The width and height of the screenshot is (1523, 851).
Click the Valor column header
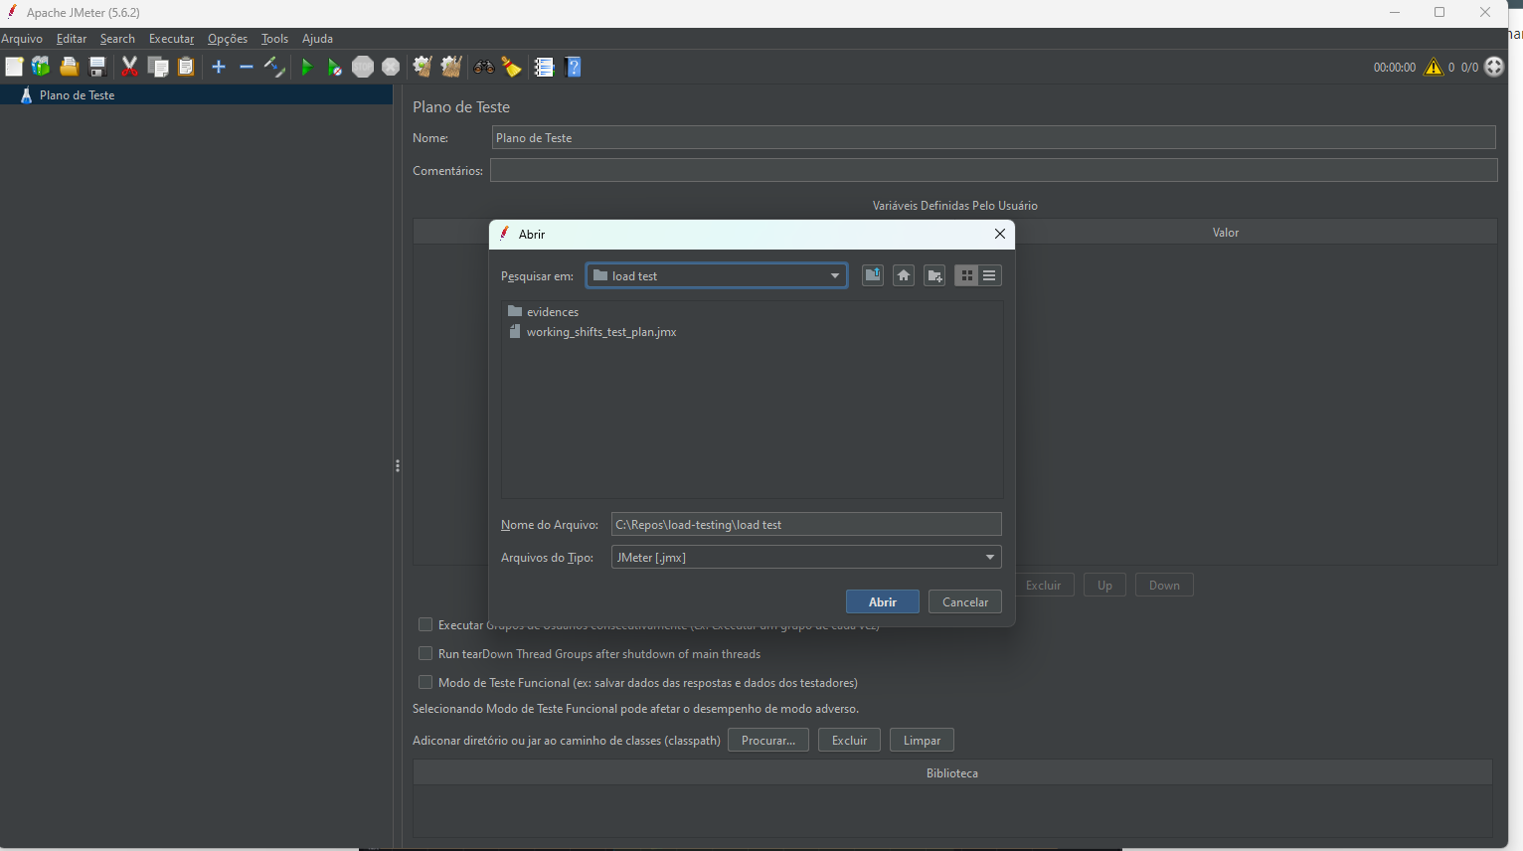[1225, 232]
